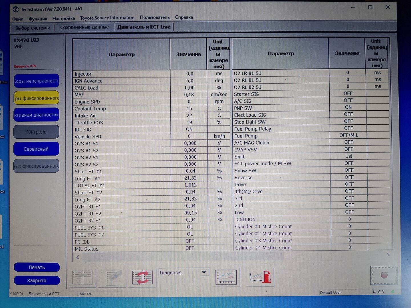The width and height of the screenshot is (411, 308).
Task: Click the Default User status bar entry
Action: 331,293
